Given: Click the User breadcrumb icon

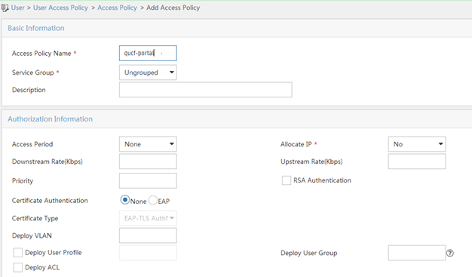Looking at the screenshot, I should click(5, 8).
